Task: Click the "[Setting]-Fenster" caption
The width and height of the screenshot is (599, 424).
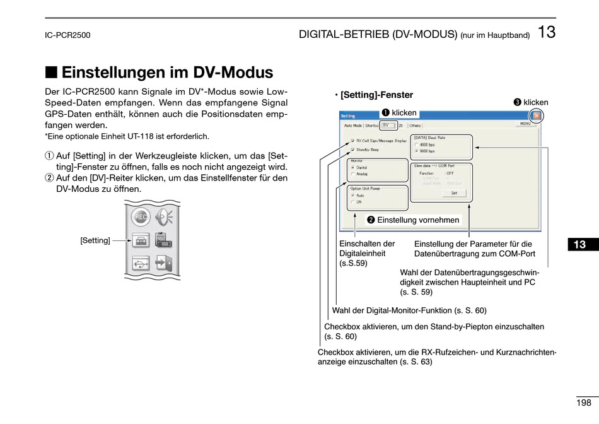Action: [x=376, y=95]
